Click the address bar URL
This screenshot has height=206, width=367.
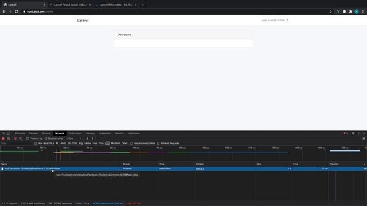[x=40, y=11]
